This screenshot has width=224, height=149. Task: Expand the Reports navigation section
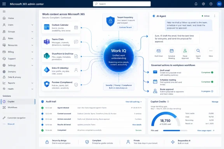[32, 83]
